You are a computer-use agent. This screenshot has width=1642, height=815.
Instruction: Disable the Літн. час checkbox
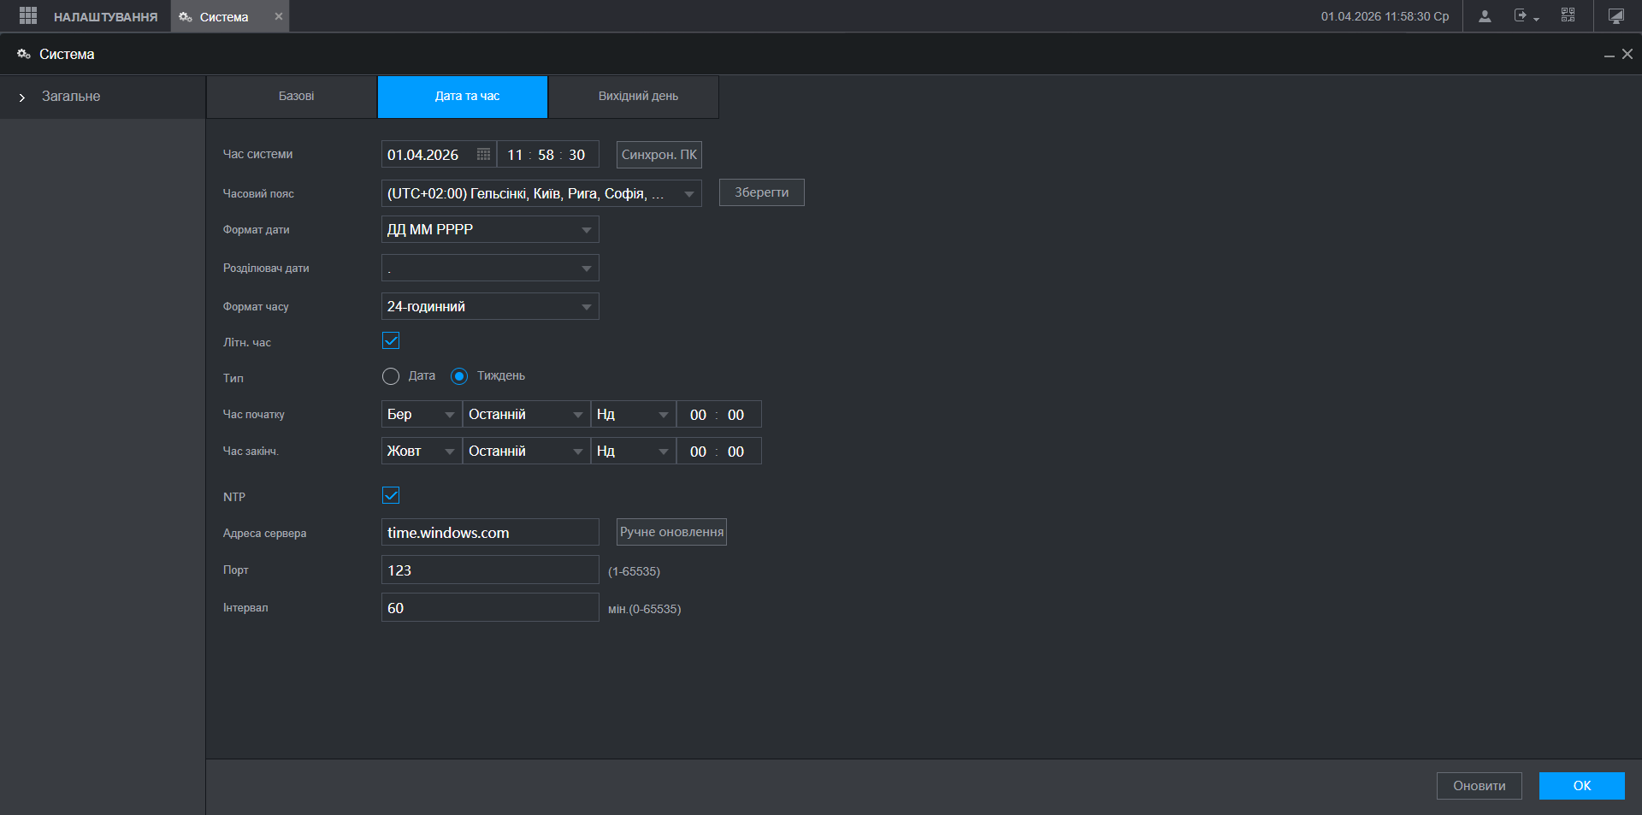tap(391, 341)
